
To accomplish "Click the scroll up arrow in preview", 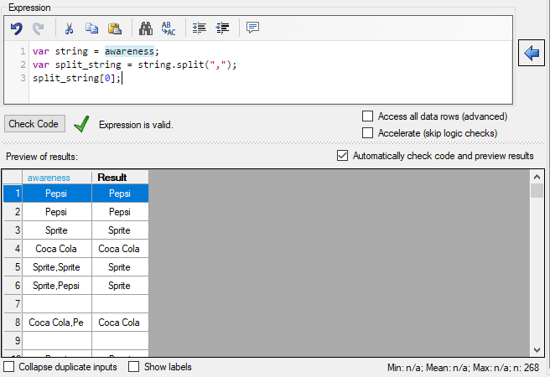I will click(x=537, y=177).
